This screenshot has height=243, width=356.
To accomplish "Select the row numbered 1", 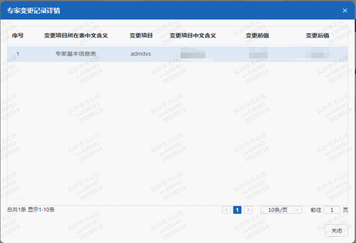I will click(x=177, y=54).
